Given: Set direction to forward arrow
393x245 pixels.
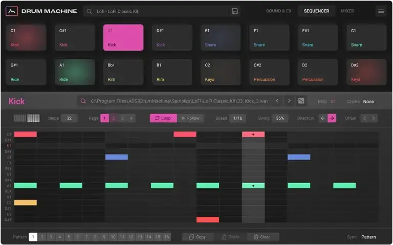Looking at the screenshot, I should point(332,118).
